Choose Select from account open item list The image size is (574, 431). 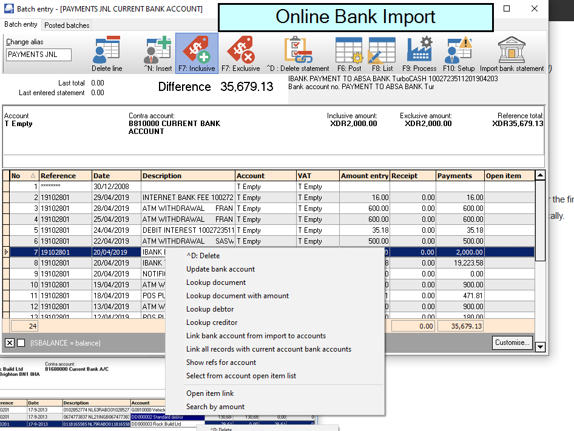pyautogui.click(x=241, y=376)
